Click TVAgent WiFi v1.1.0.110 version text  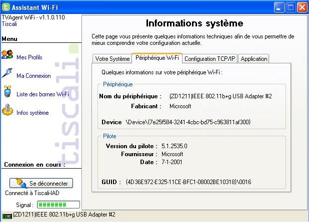(33, 17)
